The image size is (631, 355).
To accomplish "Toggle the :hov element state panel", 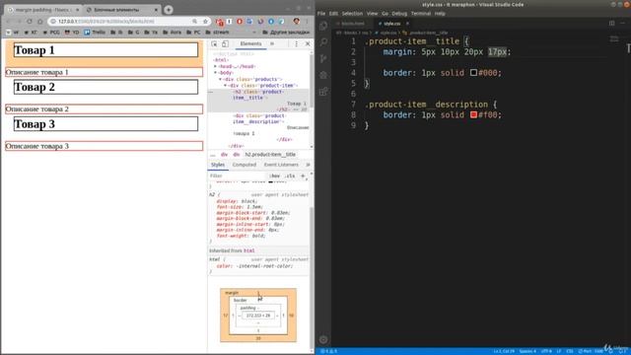I will 275,176.
